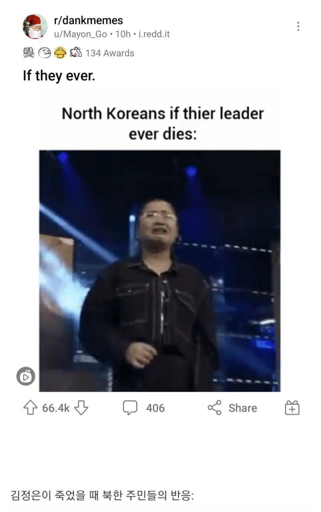Image resolution: width=321 pixels, height=512 pixels.
Task: Downvote the dankmemes post
Action: pyautogui.click(x=81, y=408)
